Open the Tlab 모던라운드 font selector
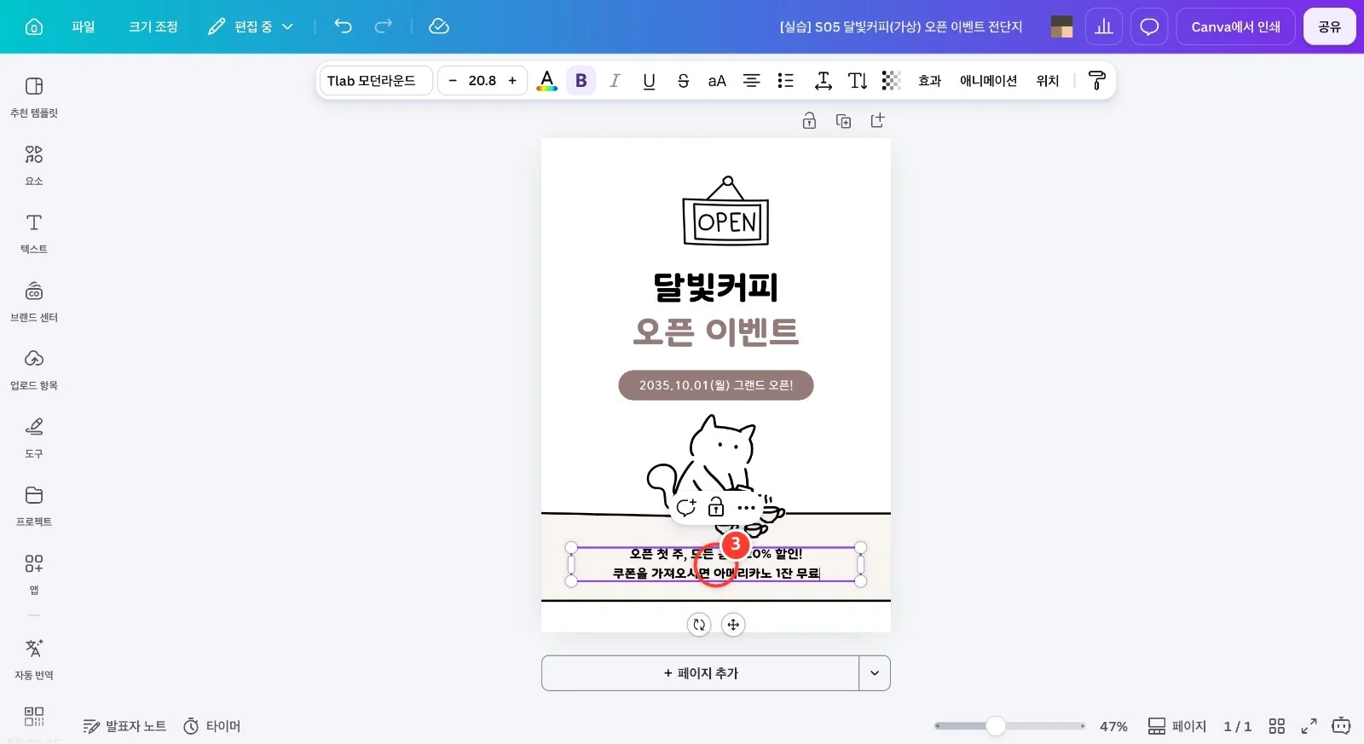The image size is (1364, 744). 376,80
